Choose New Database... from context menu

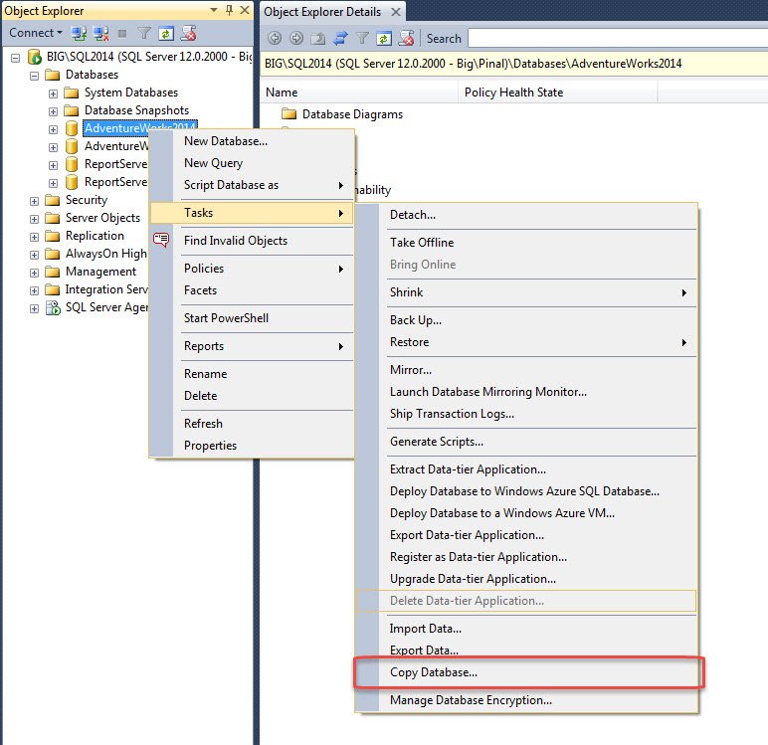252,141
